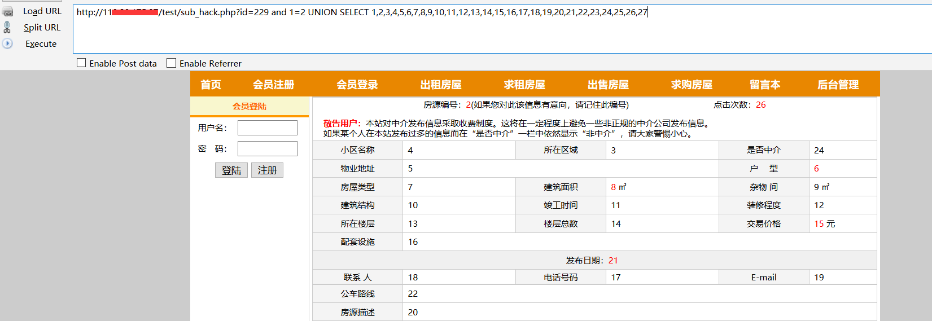Click the E-mail value 19

(x=819, y=278)
